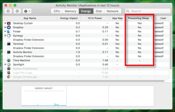Image resolution: width=175 pixels, height=112 pixels.
Task: Click the Spotlight magnifier row icon
Action: 9,64
